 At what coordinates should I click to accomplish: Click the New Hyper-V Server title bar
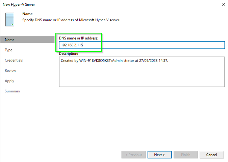[19, 4]
